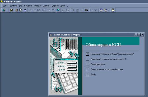Click the Sort Ascending icon
Image resolution: width=148 pixels, height=97 pixels.
(x=63, y=10)
